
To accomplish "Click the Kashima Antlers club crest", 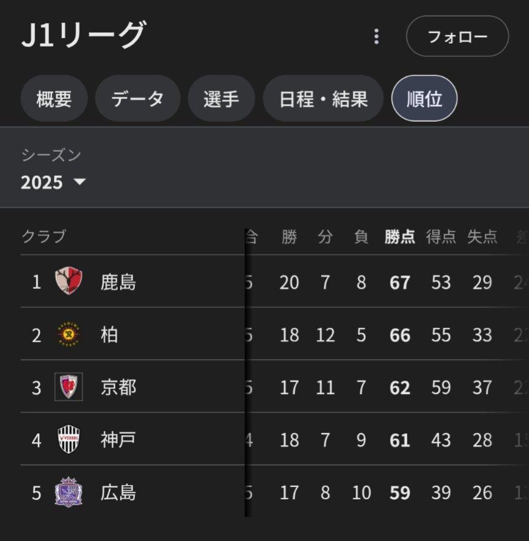I will (68, 282).
